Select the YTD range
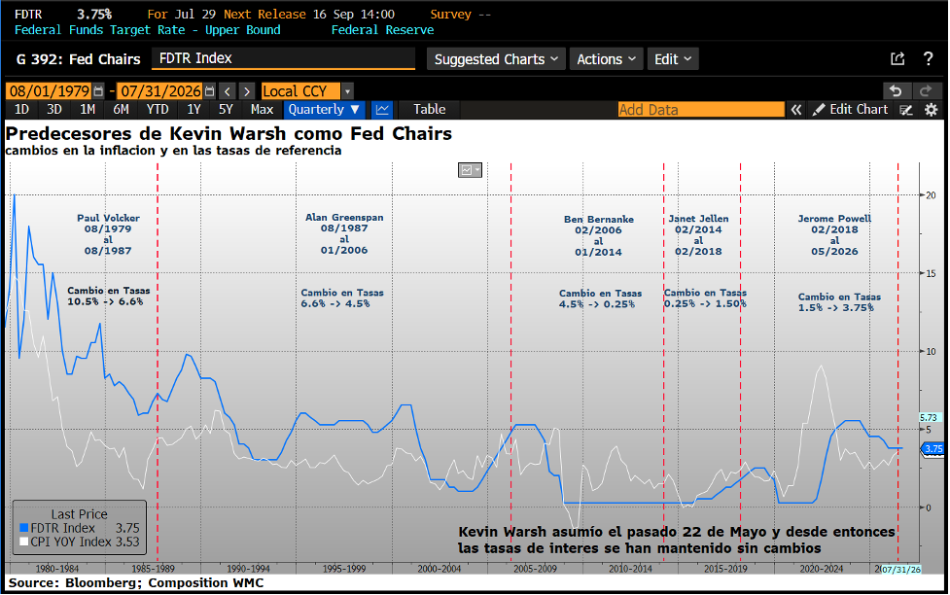Image resolution: width=950 pixels, height=595 pixels. pos(158,109)
